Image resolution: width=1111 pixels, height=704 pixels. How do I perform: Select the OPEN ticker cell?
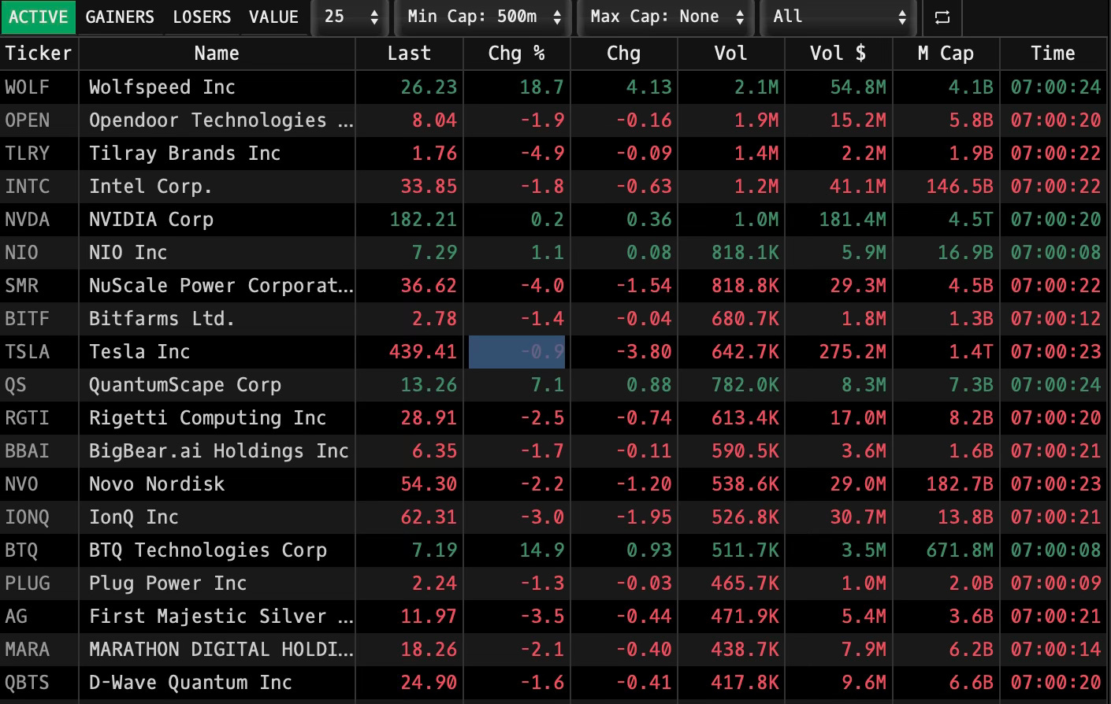pyautogui.click(x=39, y=120)
